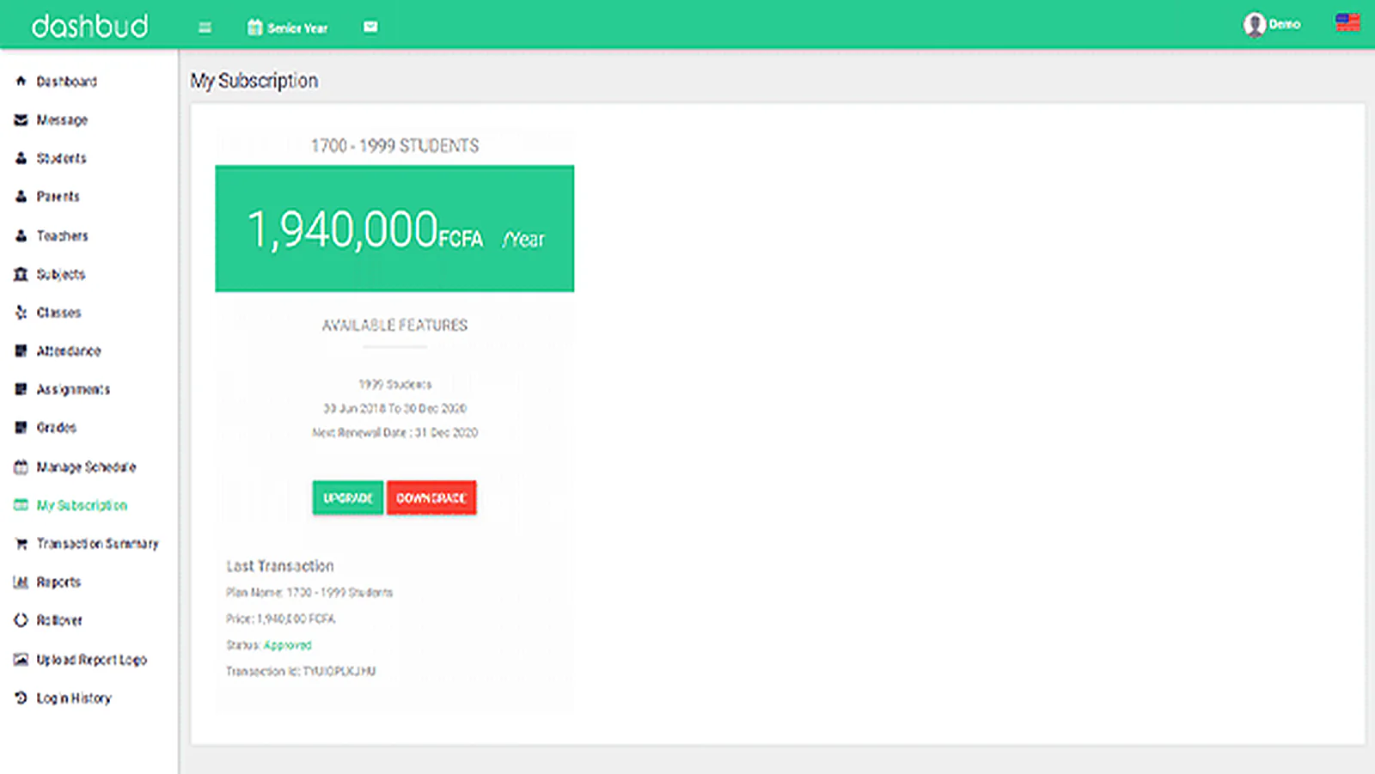Click the Classes icon in sidebar
The height and width of the screenshot is (774, 1375).
21,312
